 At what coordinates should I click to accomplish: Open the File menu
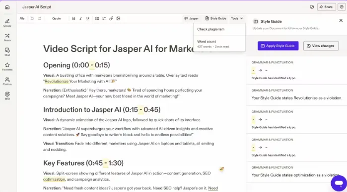pos(22,18)
